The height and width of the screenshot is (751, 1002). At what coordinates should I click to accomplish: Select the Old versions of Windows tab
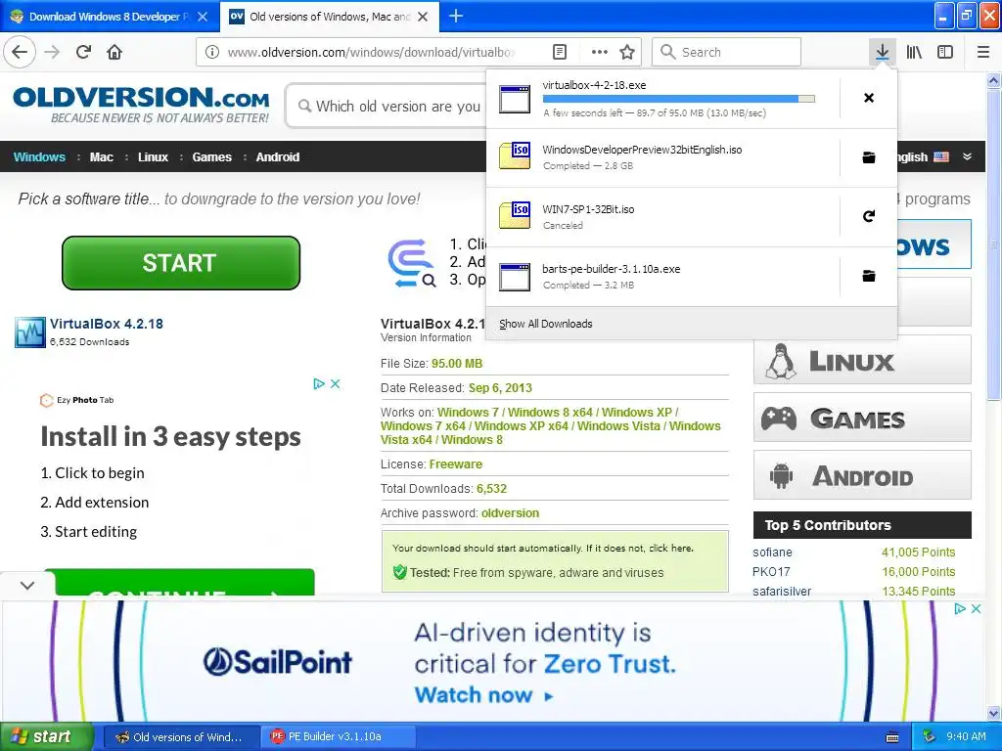[x=330, y=17]
